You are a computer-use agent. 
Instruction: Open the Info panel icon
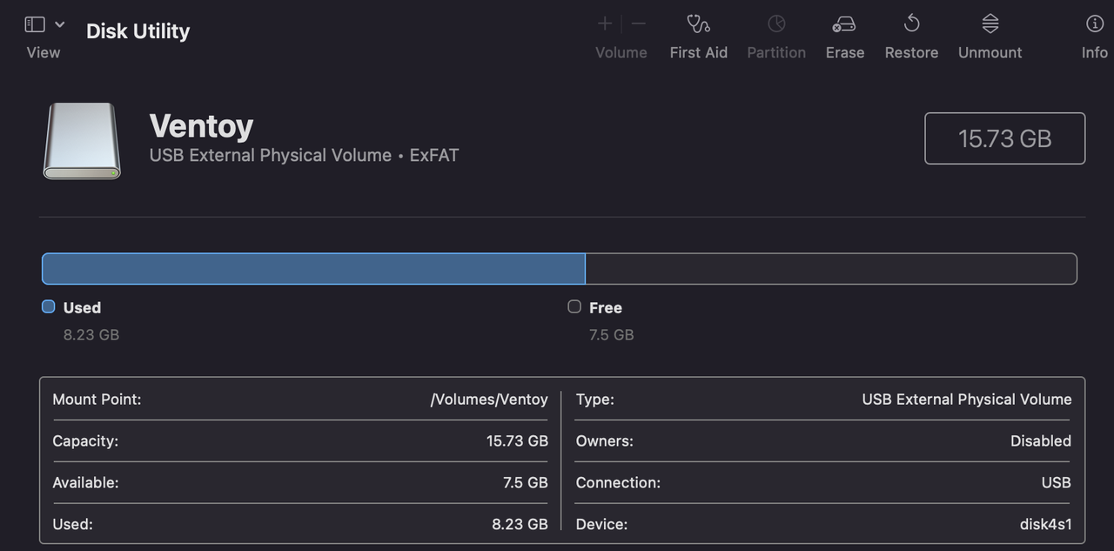click(1094, 24)
